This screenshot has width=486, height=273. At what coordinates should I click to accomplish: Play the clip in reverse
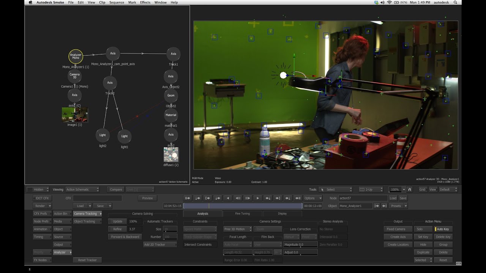pos(227,198)
